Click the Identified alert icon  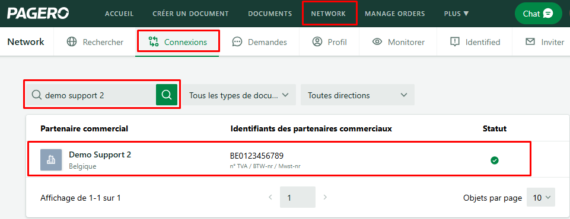(x=455, y=42)
